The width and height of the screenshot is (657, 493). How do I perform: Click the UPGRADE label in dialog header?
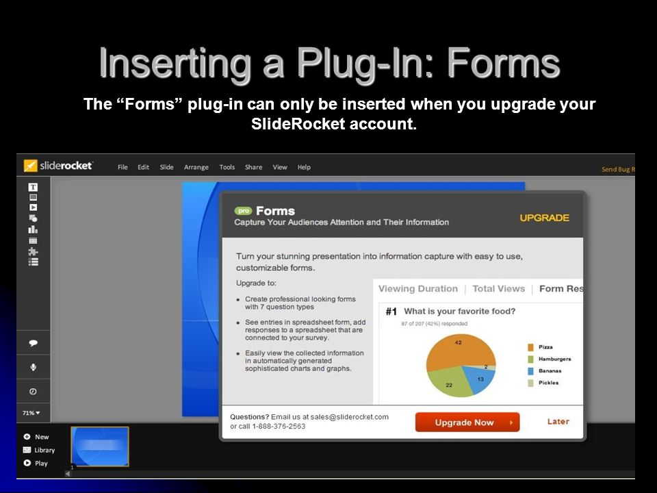point(544,218)
